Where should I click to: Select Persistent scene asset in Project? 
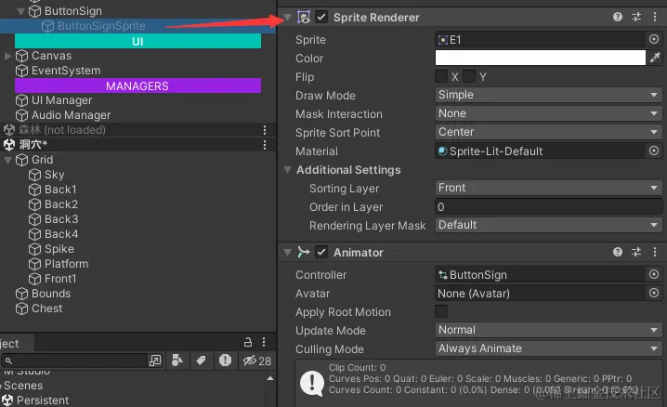tap(43, 400)
